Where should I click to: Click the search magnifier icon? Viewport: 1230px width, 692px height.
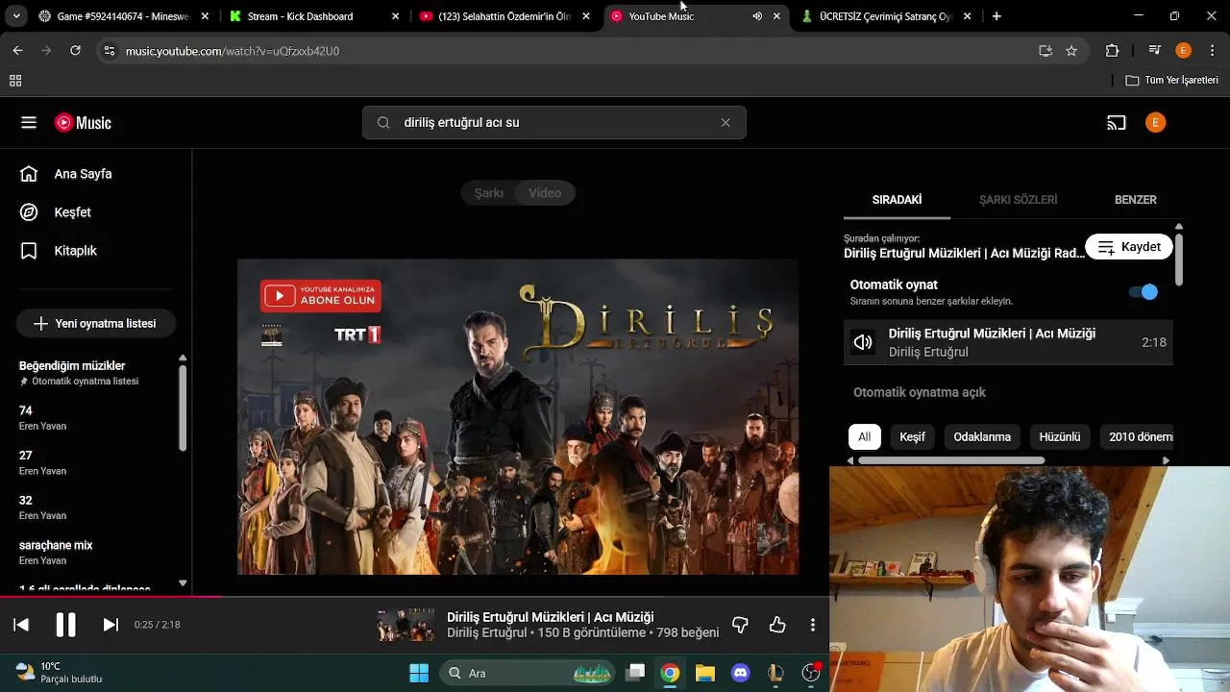pos(383,123)
